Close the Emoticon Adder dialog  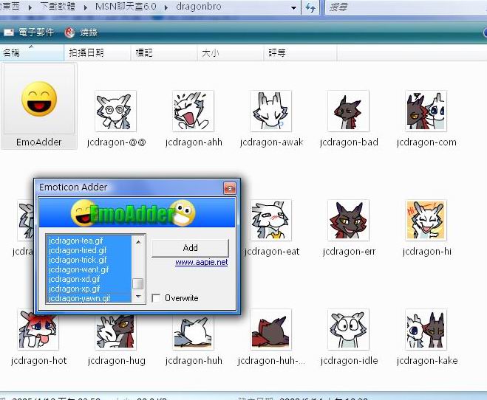click(x=231, y=188)
